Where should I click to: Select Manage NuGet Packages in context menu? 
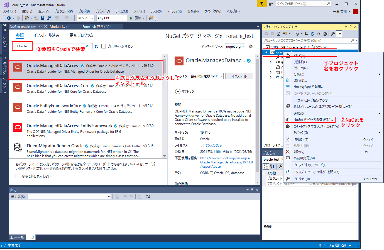coord(313,120)
